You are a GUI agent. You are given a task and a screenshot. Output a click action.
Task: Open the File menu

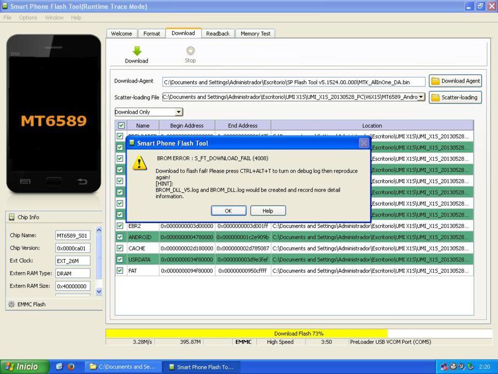pyautogui.click(x=7, y=18)
